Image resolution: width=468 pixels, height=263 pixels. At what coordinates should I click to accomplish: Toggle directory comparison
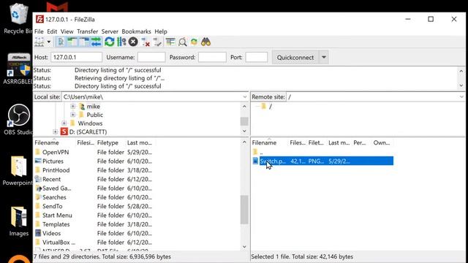point(182,42)
